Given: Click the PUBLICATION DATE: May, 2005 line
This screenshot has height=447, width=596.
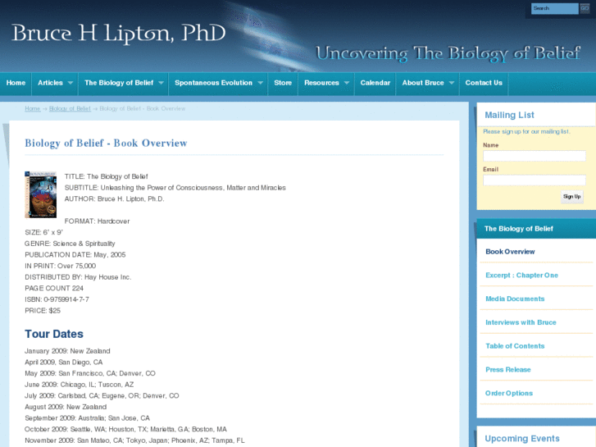Looking at the screenshot, I should click(75, 255).
